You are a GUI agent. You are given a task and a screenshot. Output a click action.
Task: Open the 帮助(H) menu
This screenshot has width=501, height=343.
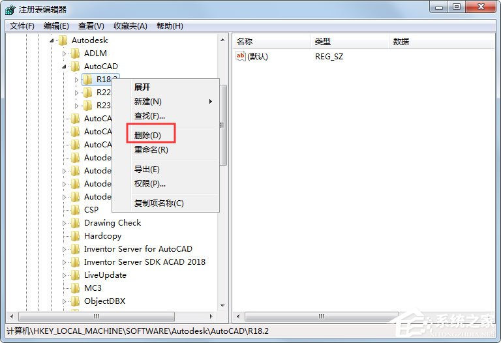point(170,26)
